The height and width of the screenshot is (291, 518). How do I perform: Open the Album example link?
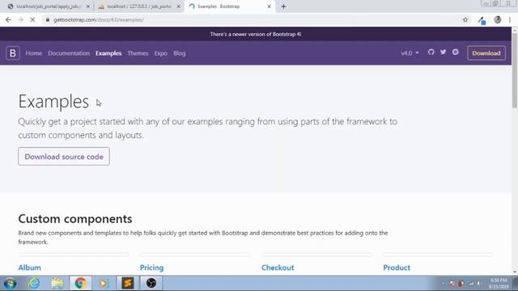click(29, 268)
